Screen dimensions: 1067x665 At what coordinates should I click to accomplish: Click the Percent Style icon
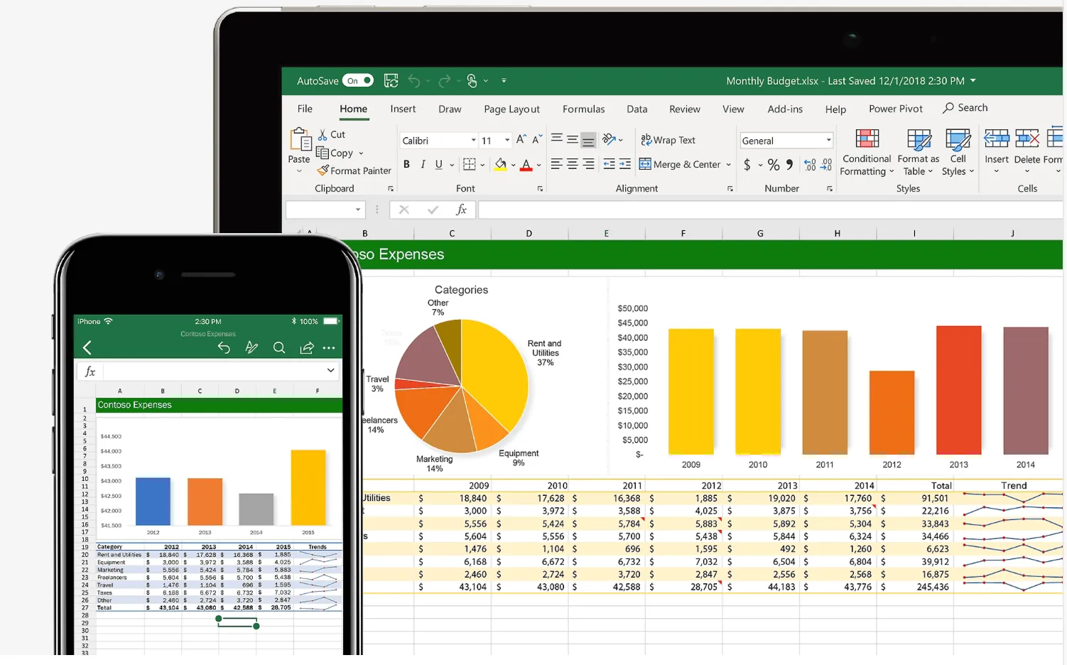tap(774, 165)
